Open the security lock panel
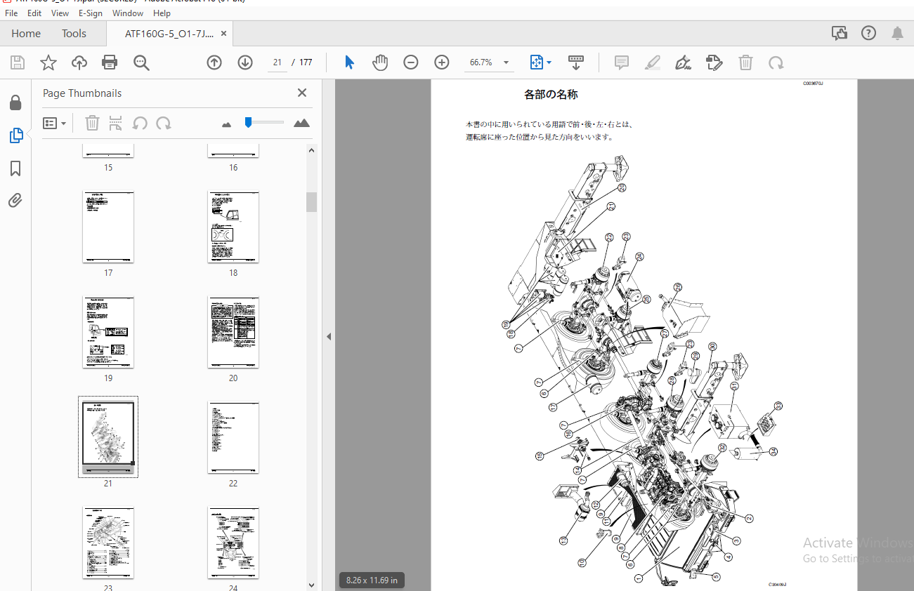 pos(15,103)
